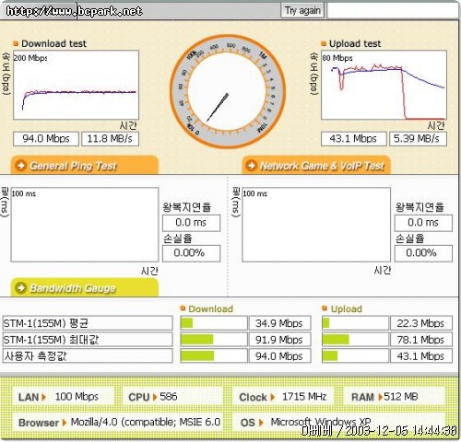Click the CPU 586 value
This screenshot has height=442, width=461.
point(168,397)
